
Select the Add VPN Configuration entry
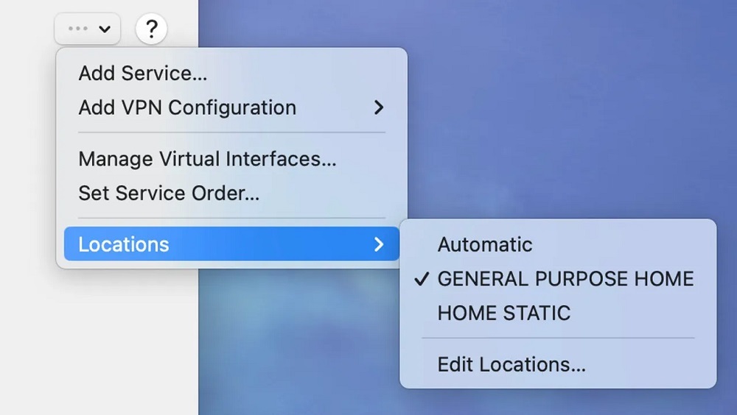187,107
